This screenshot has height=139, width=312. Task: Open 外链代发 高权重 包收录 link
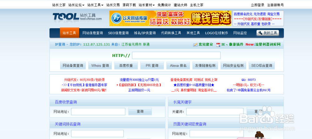point(254,24)
